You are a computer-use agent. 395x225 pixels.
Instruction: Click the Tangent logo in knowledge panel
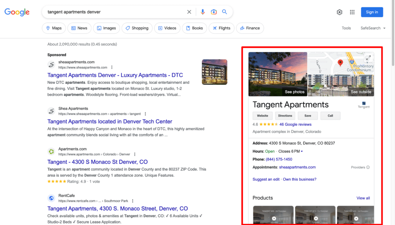point(364,105)
